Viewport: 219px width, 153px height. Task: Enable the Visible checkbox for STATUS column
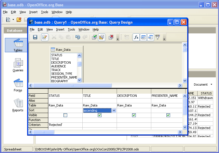pos(65,115)
